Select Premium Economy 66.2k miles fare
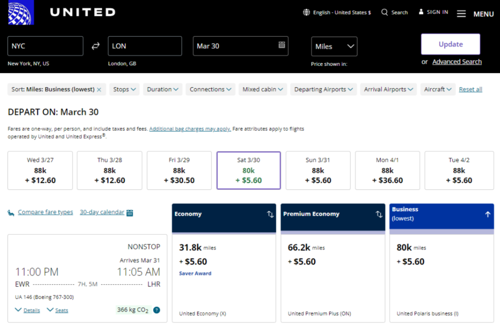 click(x=332, y=279)
